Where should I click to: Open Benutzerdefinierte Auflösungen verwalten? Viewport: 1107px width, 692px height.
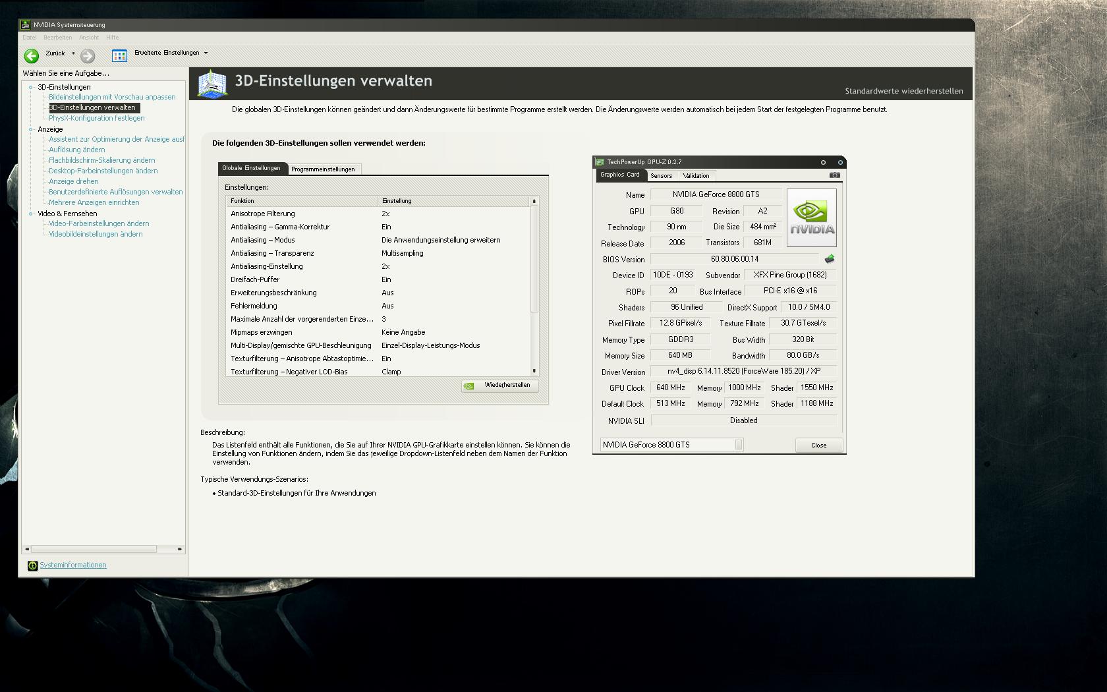116,192
